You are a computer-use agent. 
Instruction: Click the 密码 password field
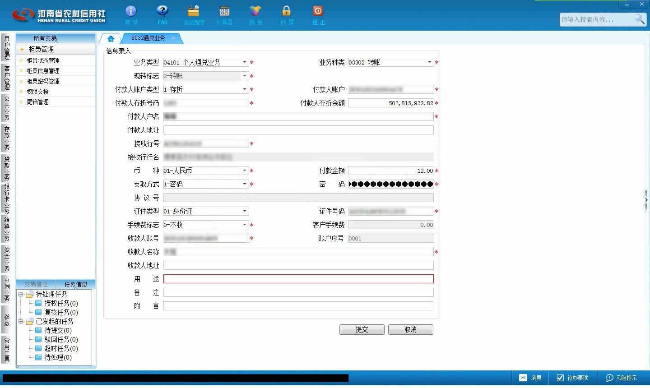pos(391,184)
